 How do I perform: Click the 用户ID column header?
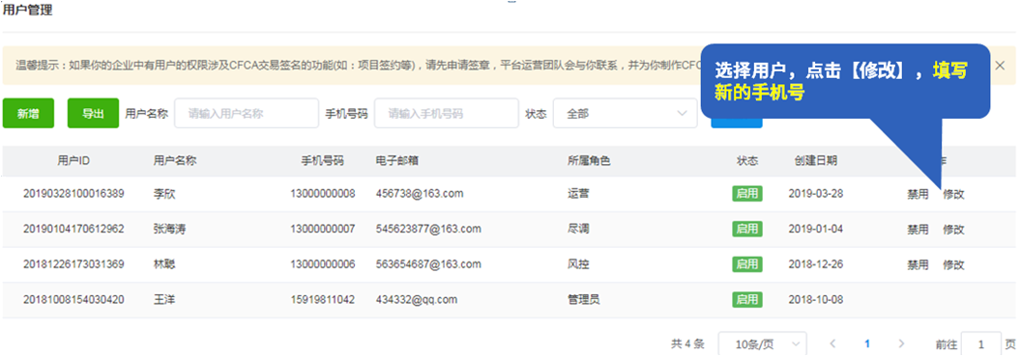[73, 161]
